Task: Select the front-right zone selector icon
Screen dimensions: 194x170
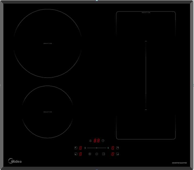Action: (x=118, y=154)
